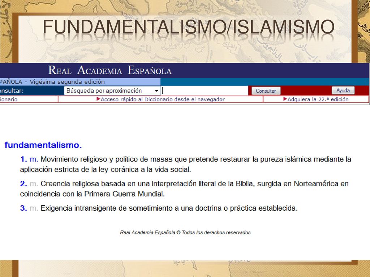
Task: Click the slide title FUNDAMENTALISMO/ISLAMISMO
Action: point(189,27)
